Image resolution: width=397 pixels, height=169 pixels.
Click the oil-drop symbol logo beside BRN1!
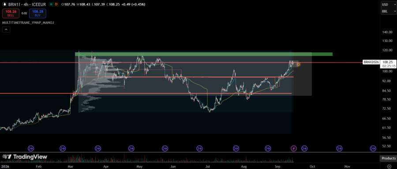coord(5,4)
